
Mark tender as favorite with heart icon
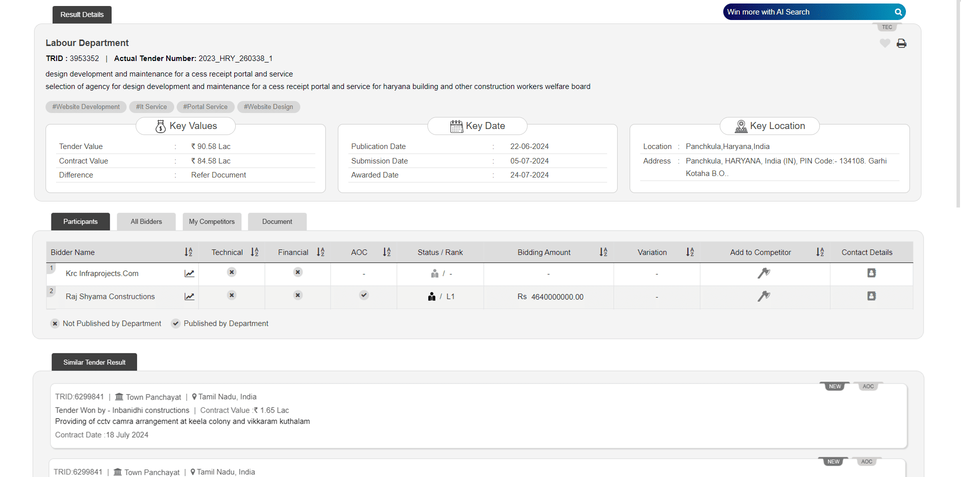pyautogui.click(x=885, y=43)
